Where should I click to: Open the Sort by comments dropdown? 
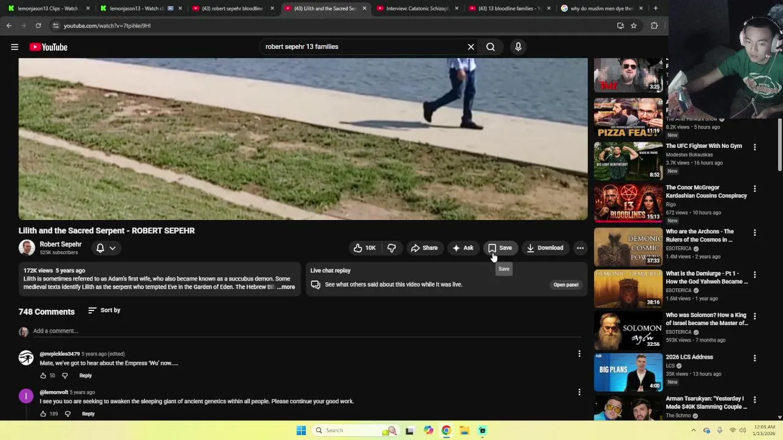coord(104,310)
